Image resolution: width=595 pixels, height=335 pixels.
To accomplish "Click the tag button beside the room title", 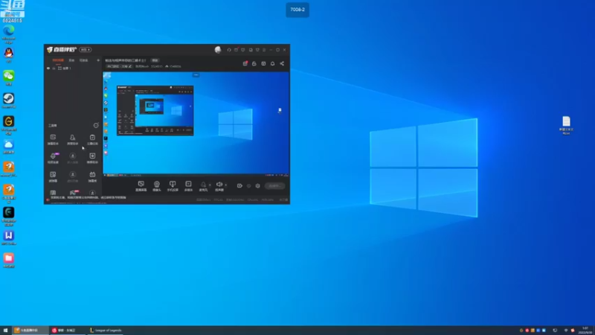I will click(x=155, y=60).
